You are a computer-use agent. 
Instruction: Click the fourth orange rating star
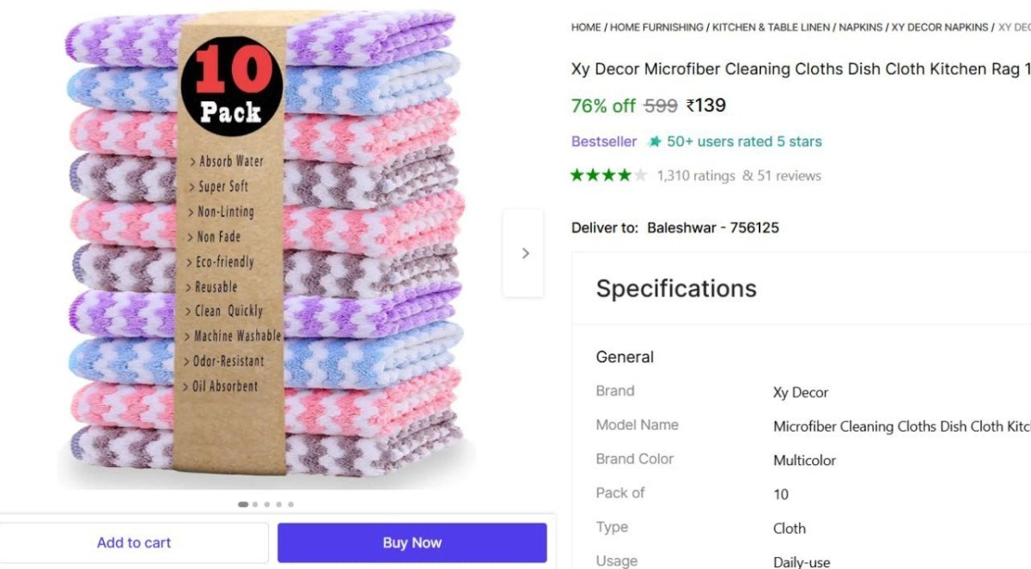[x=625, y=174]
